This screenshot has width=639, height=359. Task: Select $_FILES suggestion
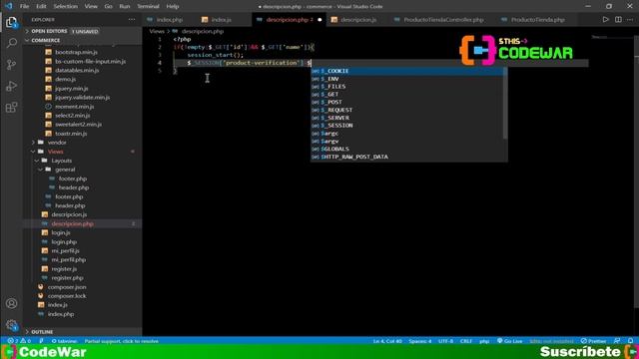click(x=408, y=87)
